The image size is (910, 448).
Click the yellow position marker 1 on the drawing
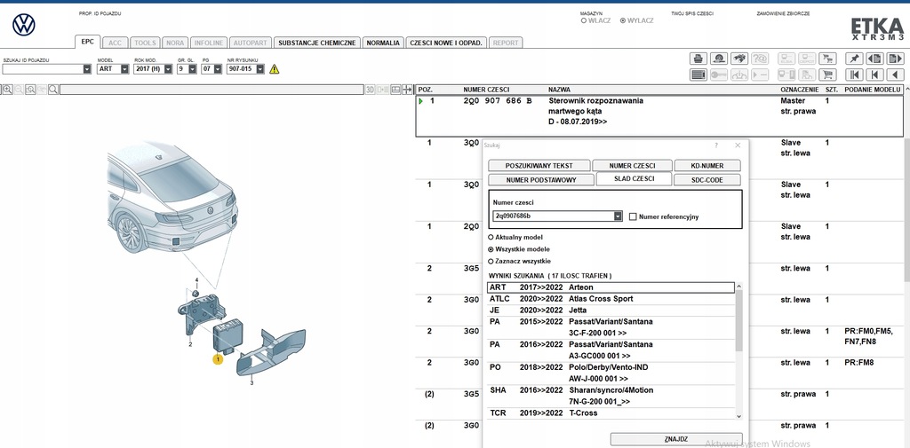click(x=216, y=359)
